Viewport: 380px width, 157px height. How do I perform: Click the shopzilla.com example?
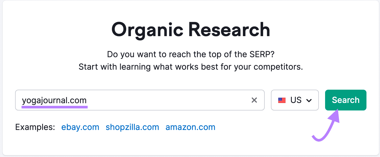coord(132,127)
